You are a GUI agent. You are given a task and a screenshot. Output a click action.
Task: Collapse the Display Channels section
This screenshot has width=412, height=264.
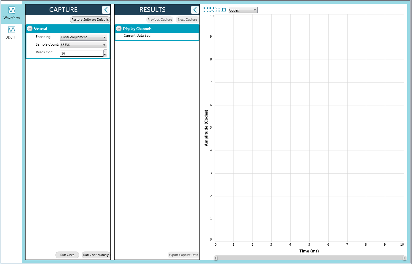(x=119, y=29)
